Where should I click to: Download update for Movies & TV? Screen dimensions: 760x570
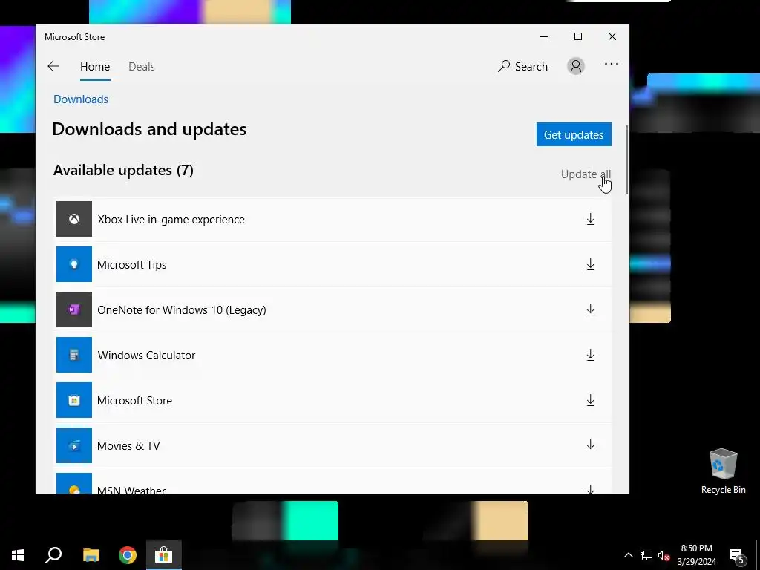(x=590, y=445)
